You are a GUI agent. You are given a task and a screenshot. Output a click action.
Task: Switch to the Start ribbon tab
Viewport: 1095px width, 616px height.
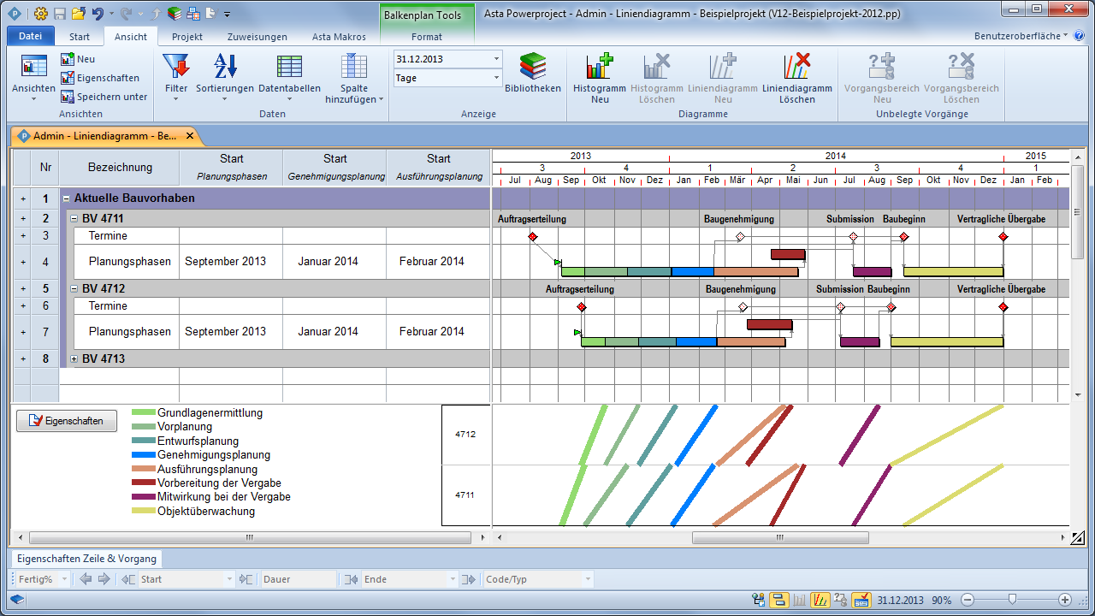(x=80, y=37)
